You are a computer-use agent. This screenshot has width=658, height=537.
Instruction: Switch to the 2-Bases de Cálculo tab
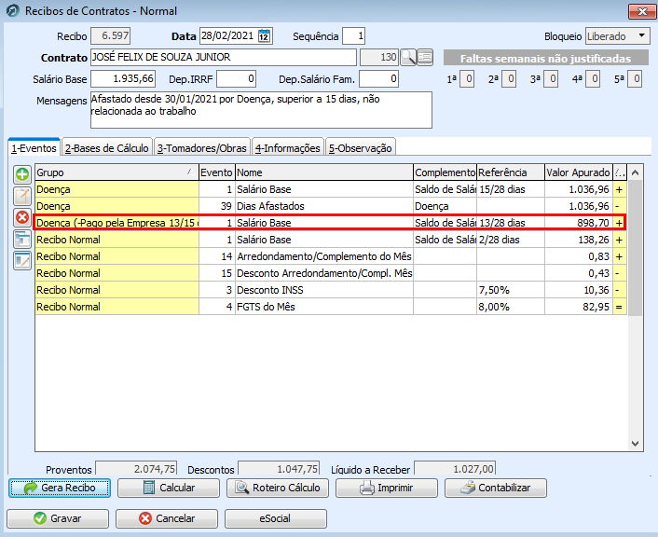click(x=106, y=148)
